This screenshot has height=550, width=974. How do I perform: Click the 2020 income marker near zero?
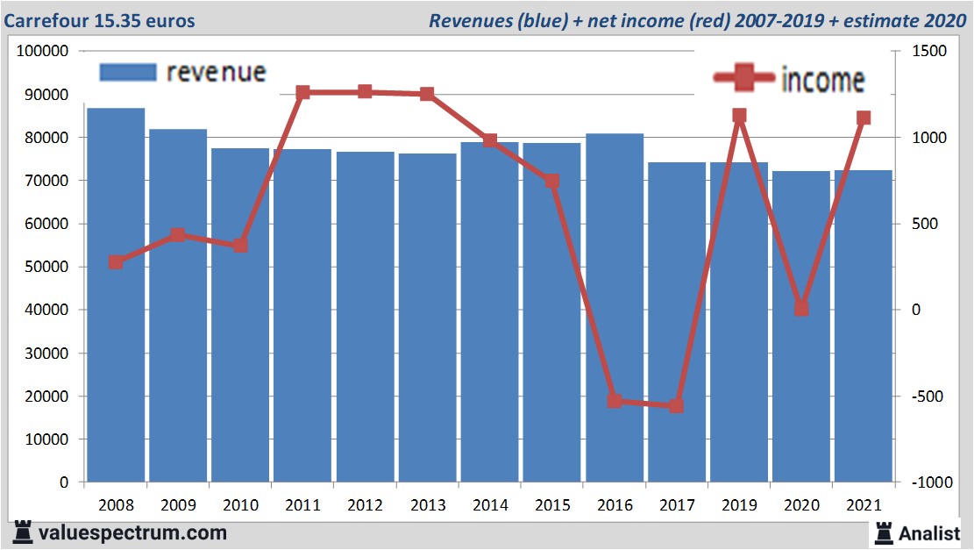pyautogui.click(x=801, y=309)
